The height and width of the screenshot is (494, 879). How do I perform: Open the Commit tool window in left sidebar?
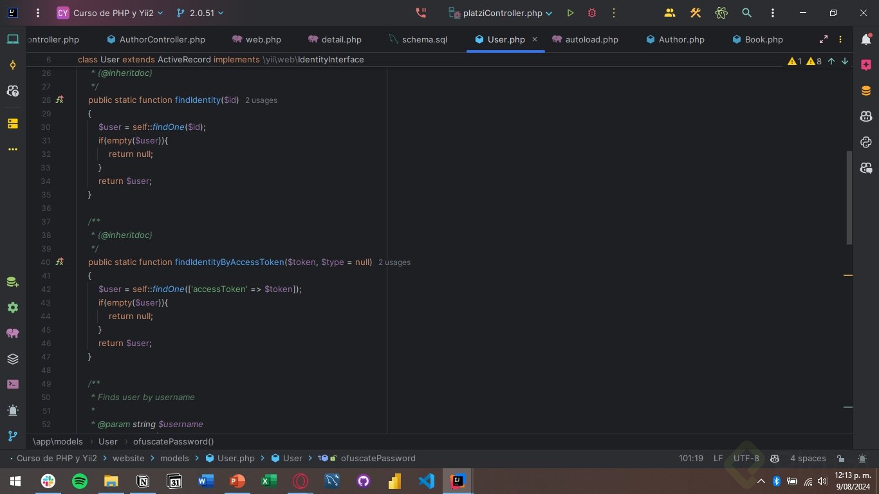click(13, 65)
